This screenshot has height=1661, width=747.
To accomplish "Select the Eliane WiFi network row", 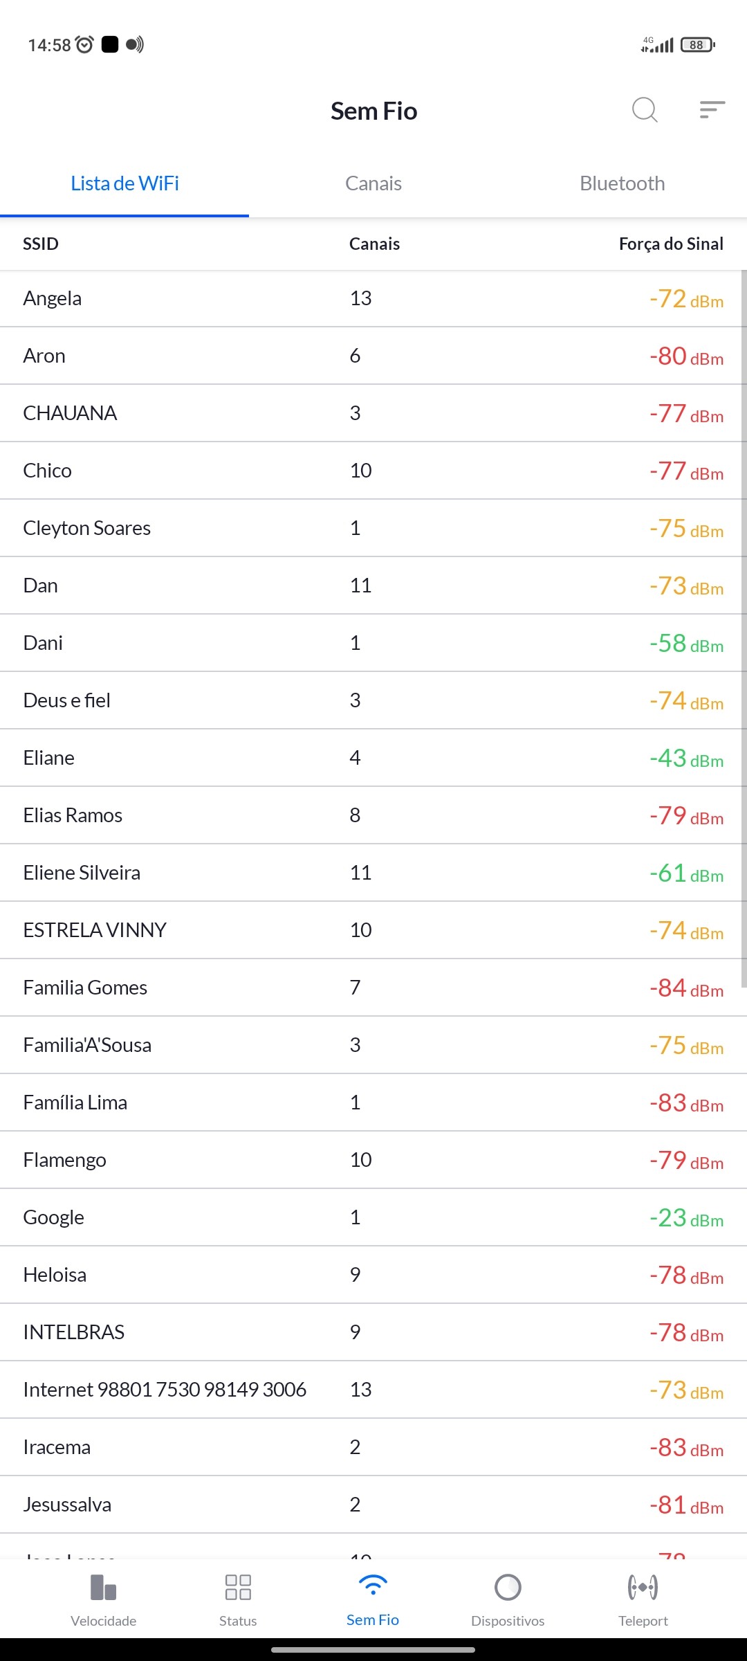I will (373, 758).
